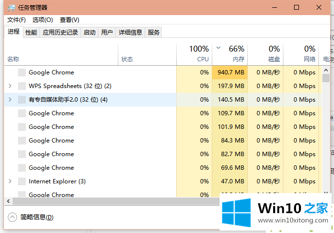Switch to the 进程 tab
Viewport: 334px width, 233px height.
coord(14,32)
